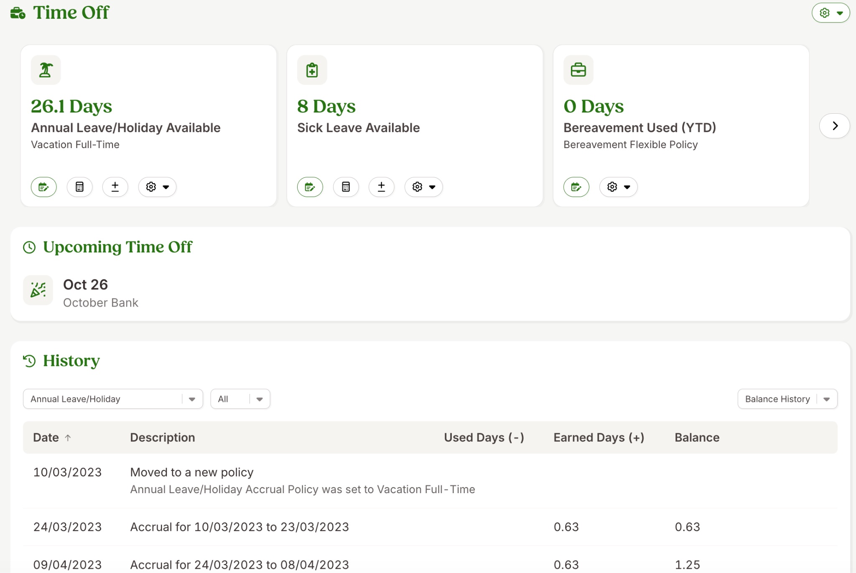Open gear dropdown on Sick Leave card
The height and width of the screenshot is (573, 856).
(x=424, y=187)
